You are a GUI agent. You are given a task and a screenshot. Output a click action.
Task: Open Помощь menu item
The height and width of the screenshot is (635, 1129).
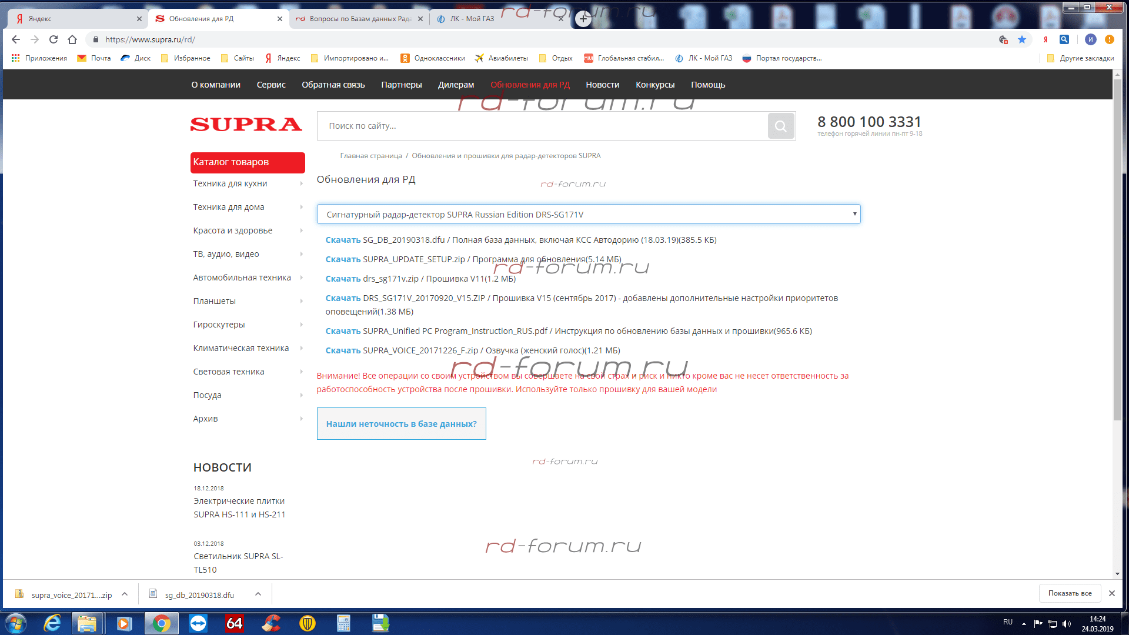point(708,85)
